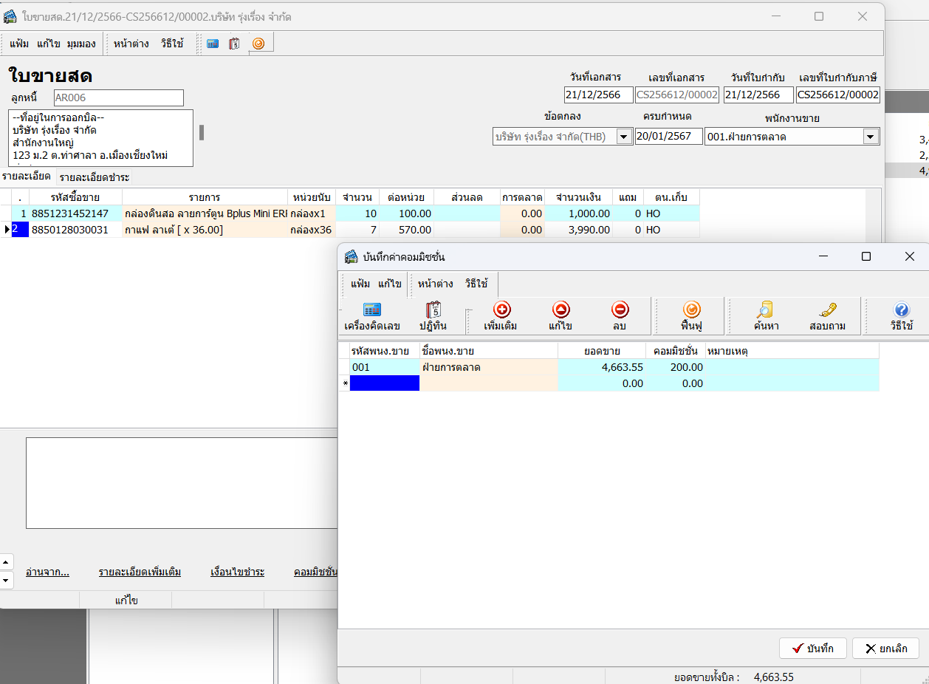929x684 pixels.
Task: Click the customer code field AR006
Action: click(118, 98)
